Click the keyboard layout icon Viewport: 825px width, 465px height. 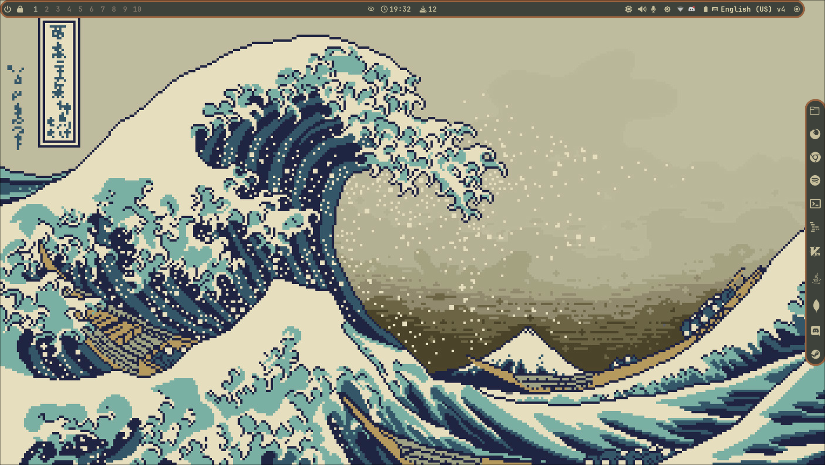pos(715,9)
